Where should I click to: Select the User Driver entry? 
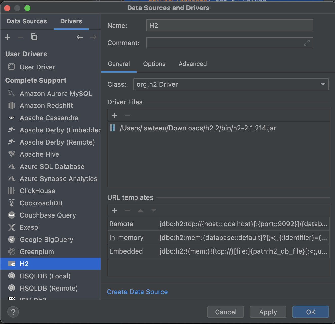(x=51, y=67)
